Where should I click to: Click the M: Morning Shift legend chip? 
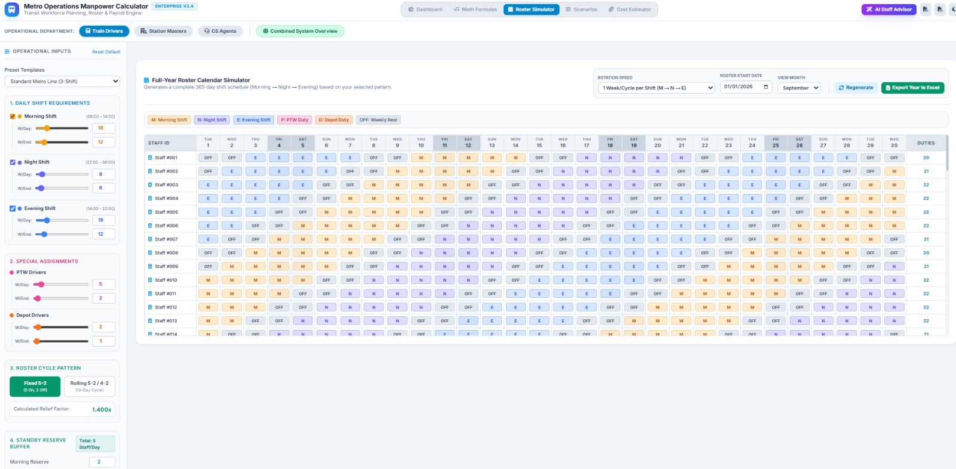coord(169,120)
